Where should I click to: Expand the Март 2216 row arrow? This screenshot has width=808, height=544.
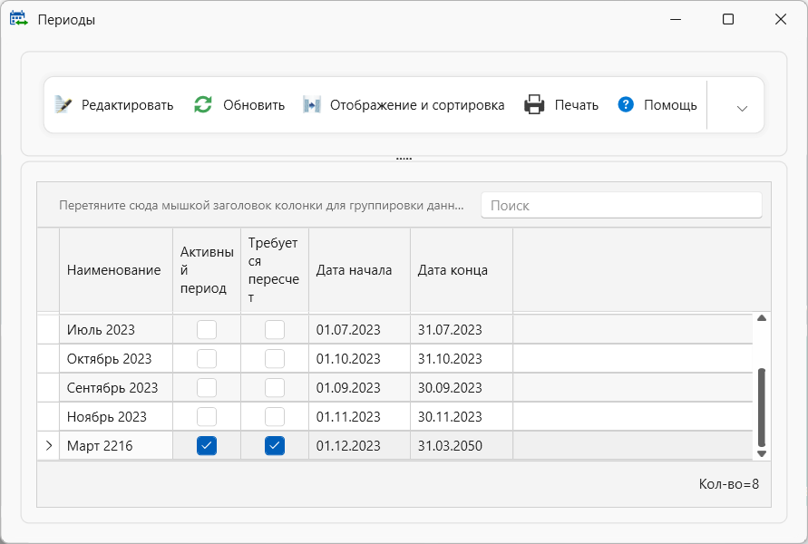tap(48, 445)
